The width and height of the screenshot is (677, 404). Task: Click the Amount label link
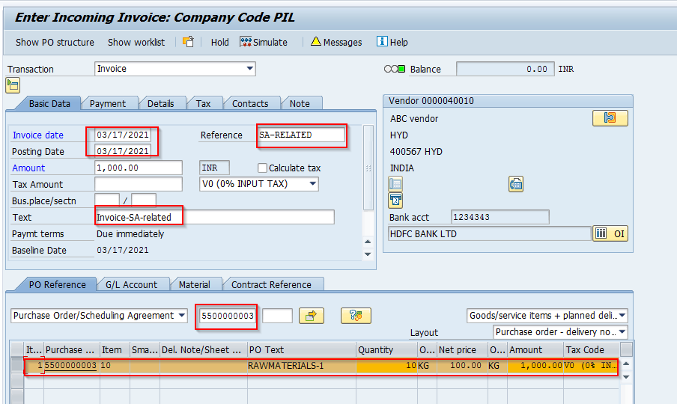click(x=28, y=168)
